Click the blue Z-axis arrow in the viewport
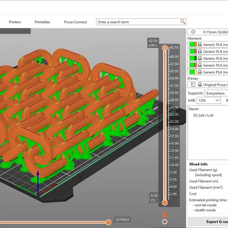Image resolution: width=228 pixels, height=228 pixels. click(x=38, y=184)
